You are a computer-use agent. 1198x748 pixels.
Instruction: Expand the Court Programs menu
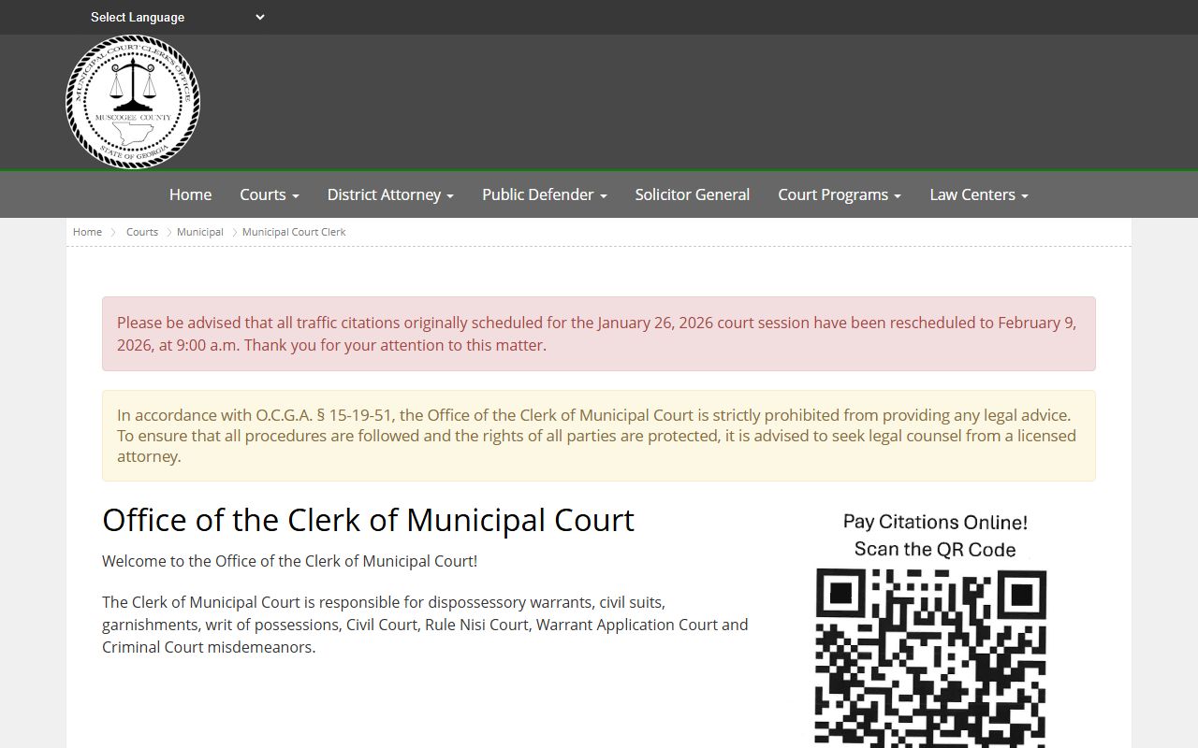pyautogui.click(x=840, y=194)
